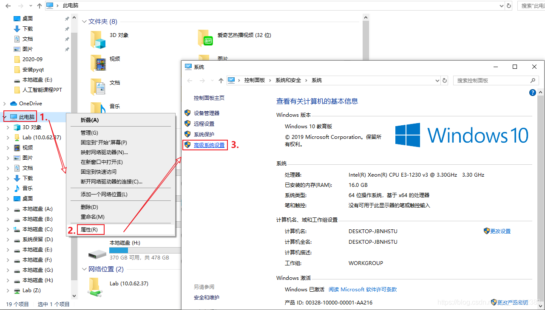Image resolution: width=545 pixels, height=310 pixels.
Task: Click the shield icon next to 设备管理器
Action: pyautogui.click(x=187, y=113)
